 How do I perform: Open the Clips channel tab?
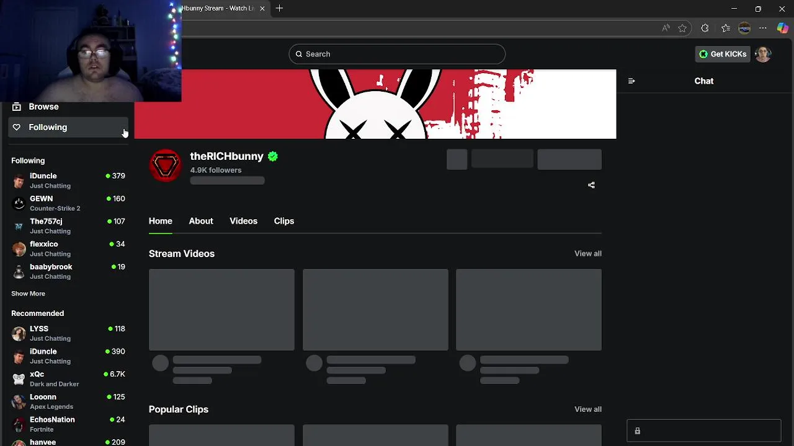(x=284, y=221)
